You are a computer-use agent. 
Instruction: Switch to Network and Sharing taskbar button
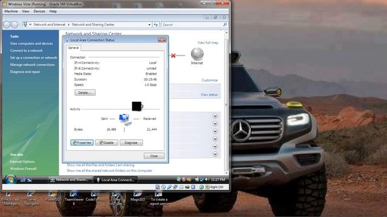pyautogui.click(x=70, y=180)
